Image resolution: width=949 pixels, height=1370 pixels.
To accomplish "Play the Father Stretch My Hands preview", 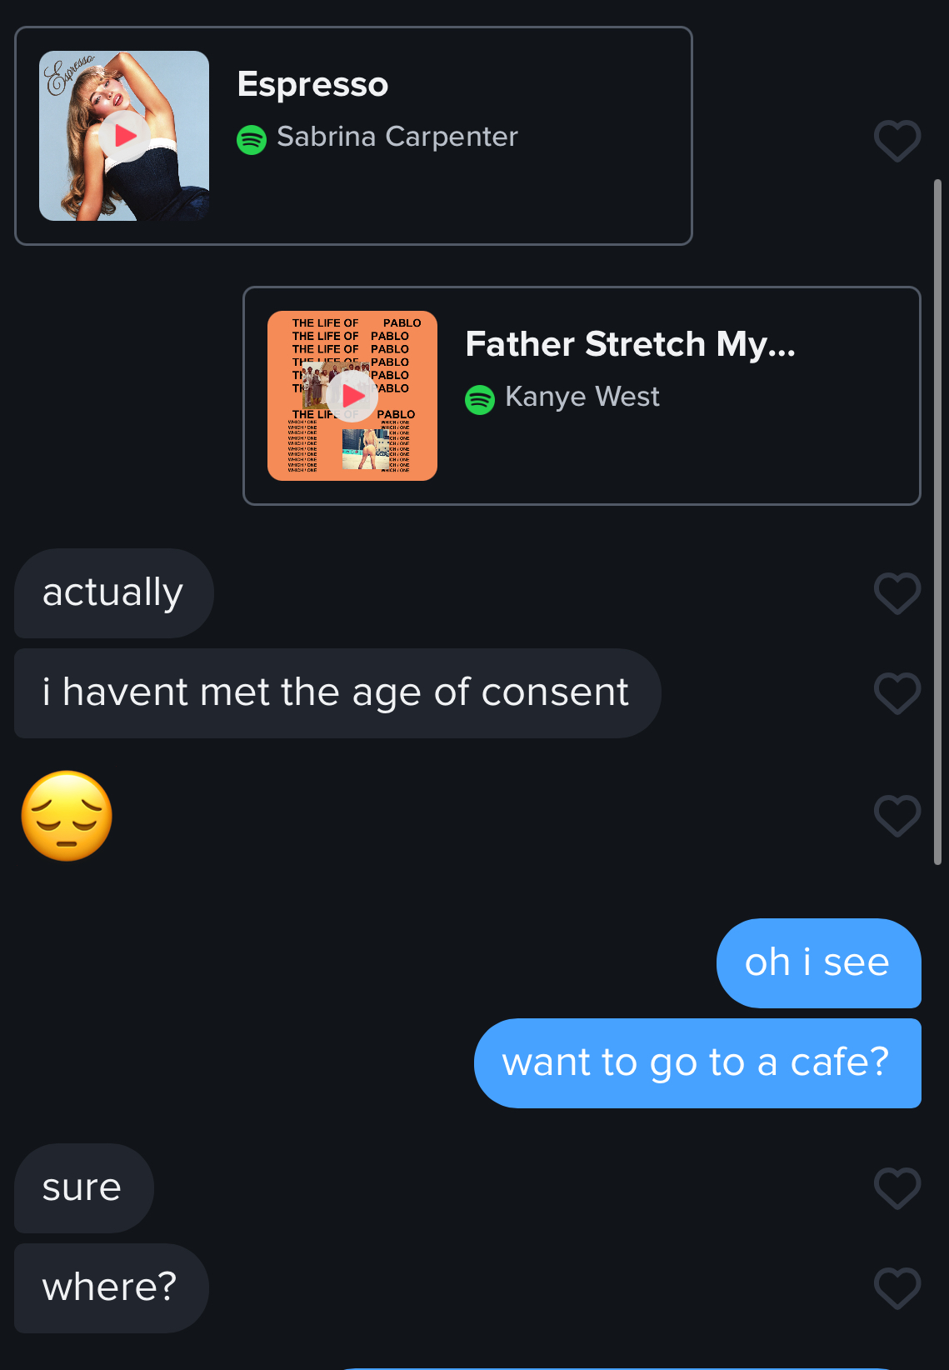I will point(353,396).
